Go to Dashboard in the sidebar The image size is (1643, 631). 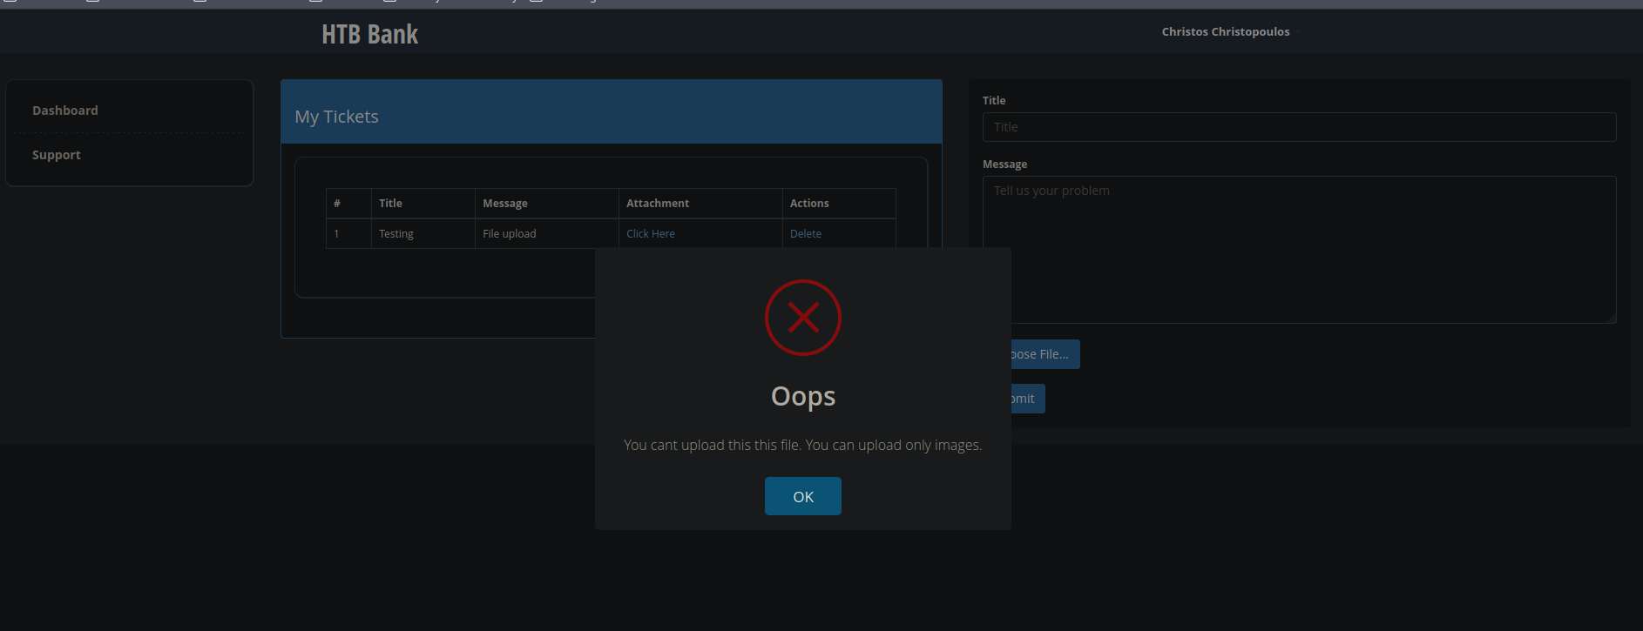click(x=65, y=111)
